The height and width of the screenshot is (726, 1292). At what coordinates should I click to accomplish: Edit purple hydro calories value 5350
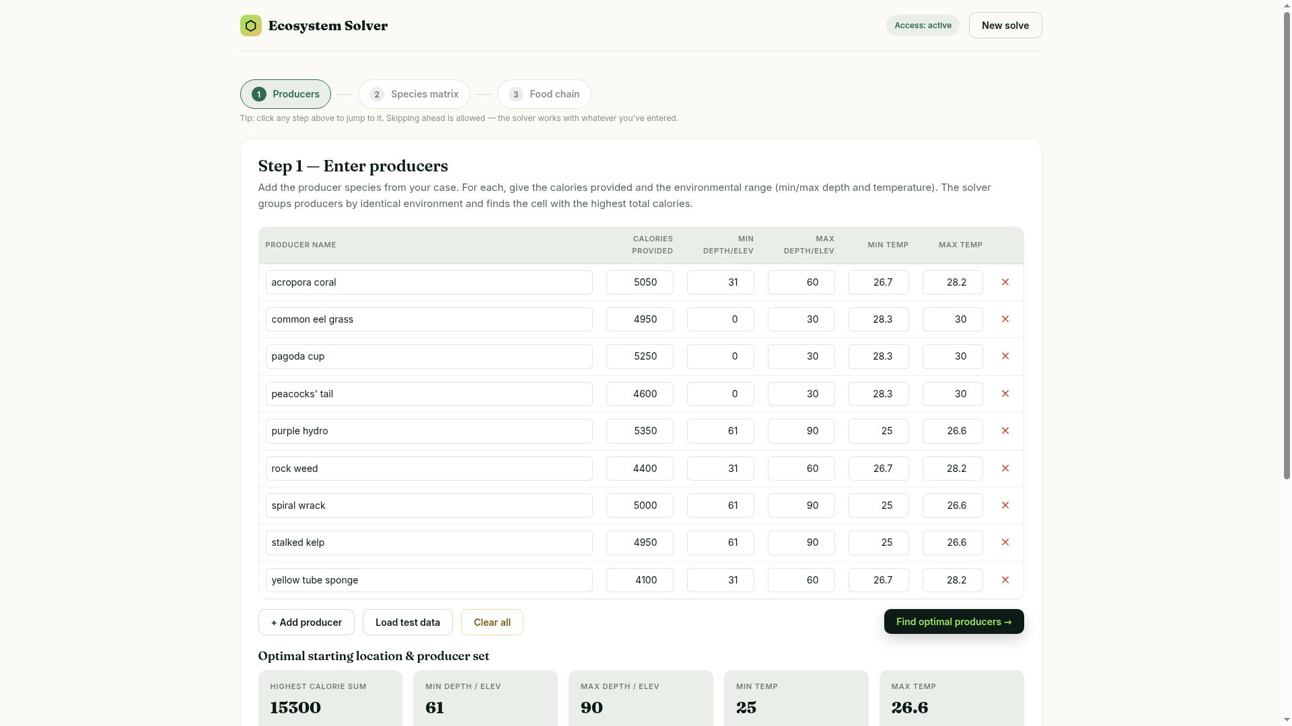pyautogui.click(x=640, y=431)
